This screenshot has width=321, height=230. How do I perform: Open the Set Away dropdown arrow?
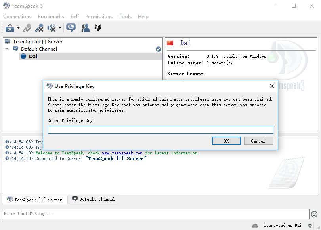[18, 28]
